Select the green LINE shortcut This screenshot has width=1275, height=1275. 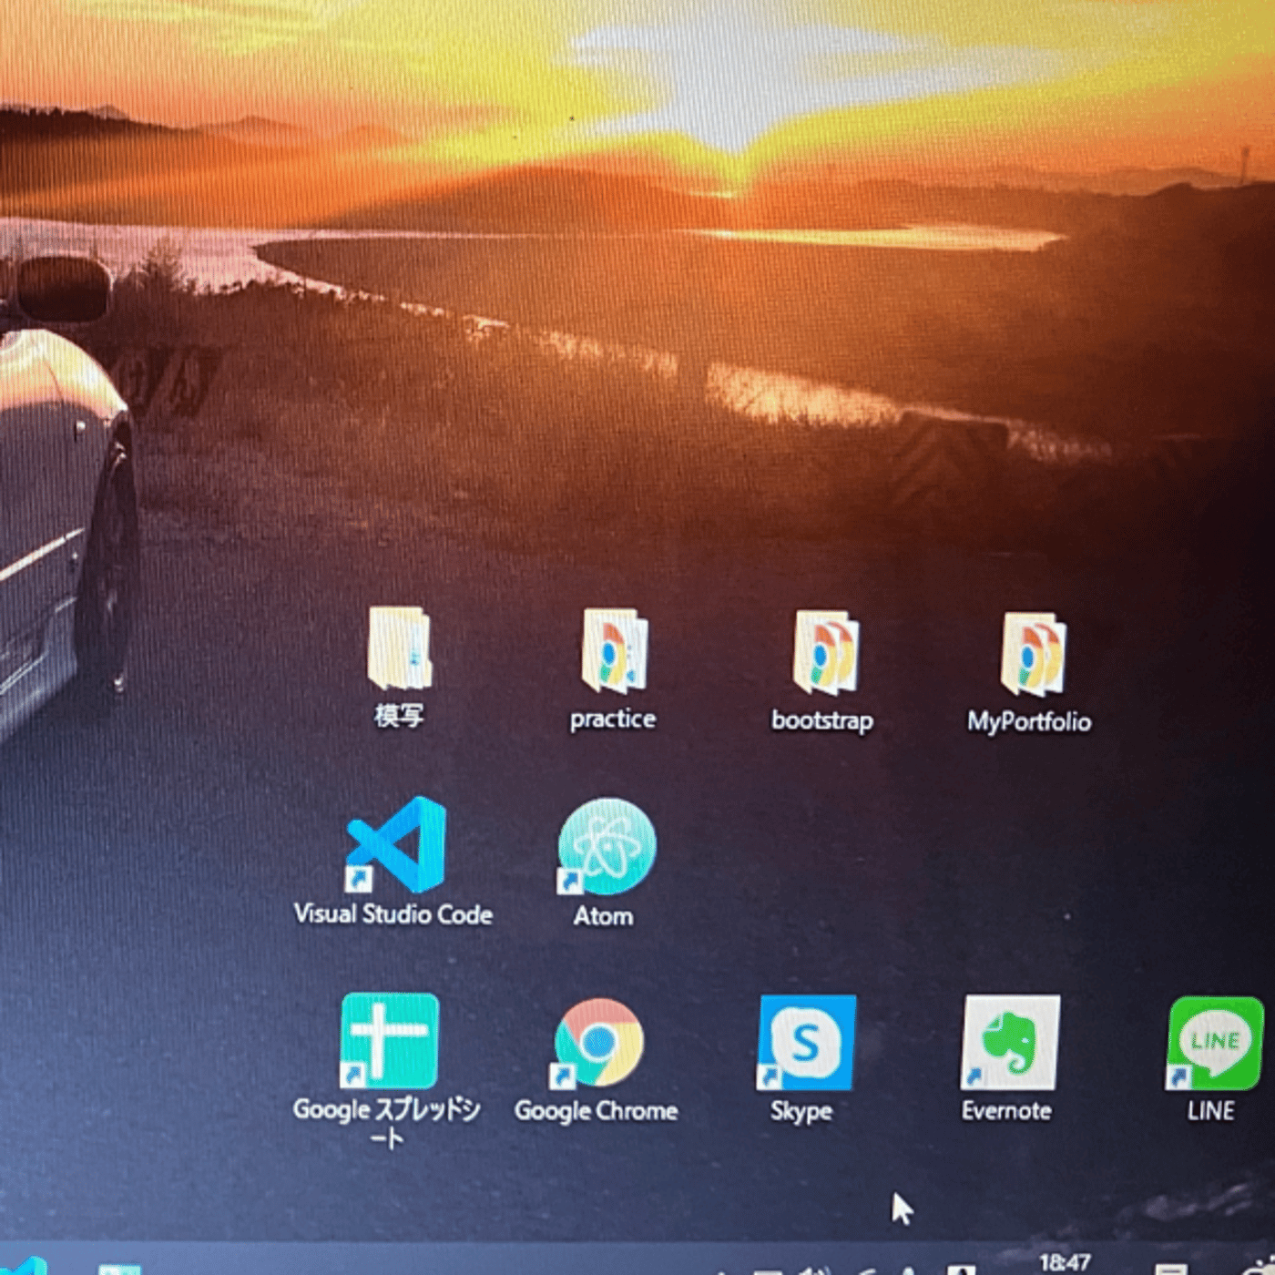click(x=1213, y=1058)
